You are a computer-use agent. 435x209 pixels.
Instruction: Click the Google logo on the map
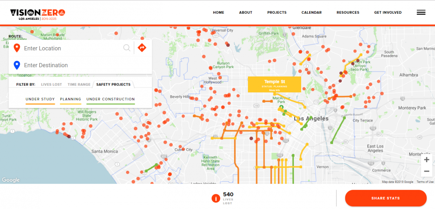pyautogui.click(x=11, y=180)
